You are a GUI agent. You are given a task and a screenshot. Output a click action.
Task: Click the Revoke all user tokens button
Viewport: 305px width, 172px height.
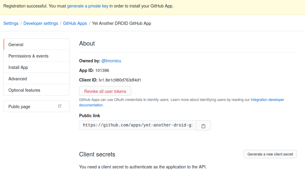[x=105, y=91]
